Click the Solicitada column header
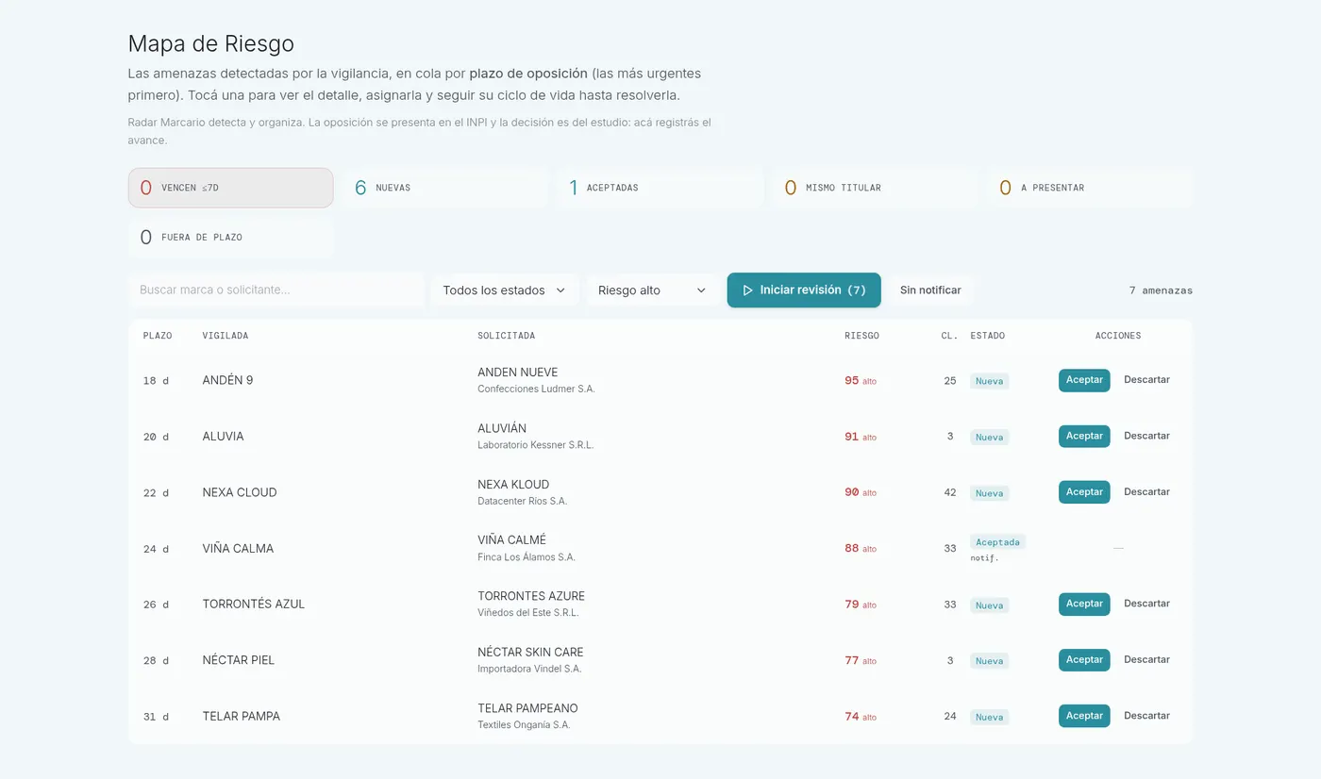The image size is (1321, 779). (506, 336)
